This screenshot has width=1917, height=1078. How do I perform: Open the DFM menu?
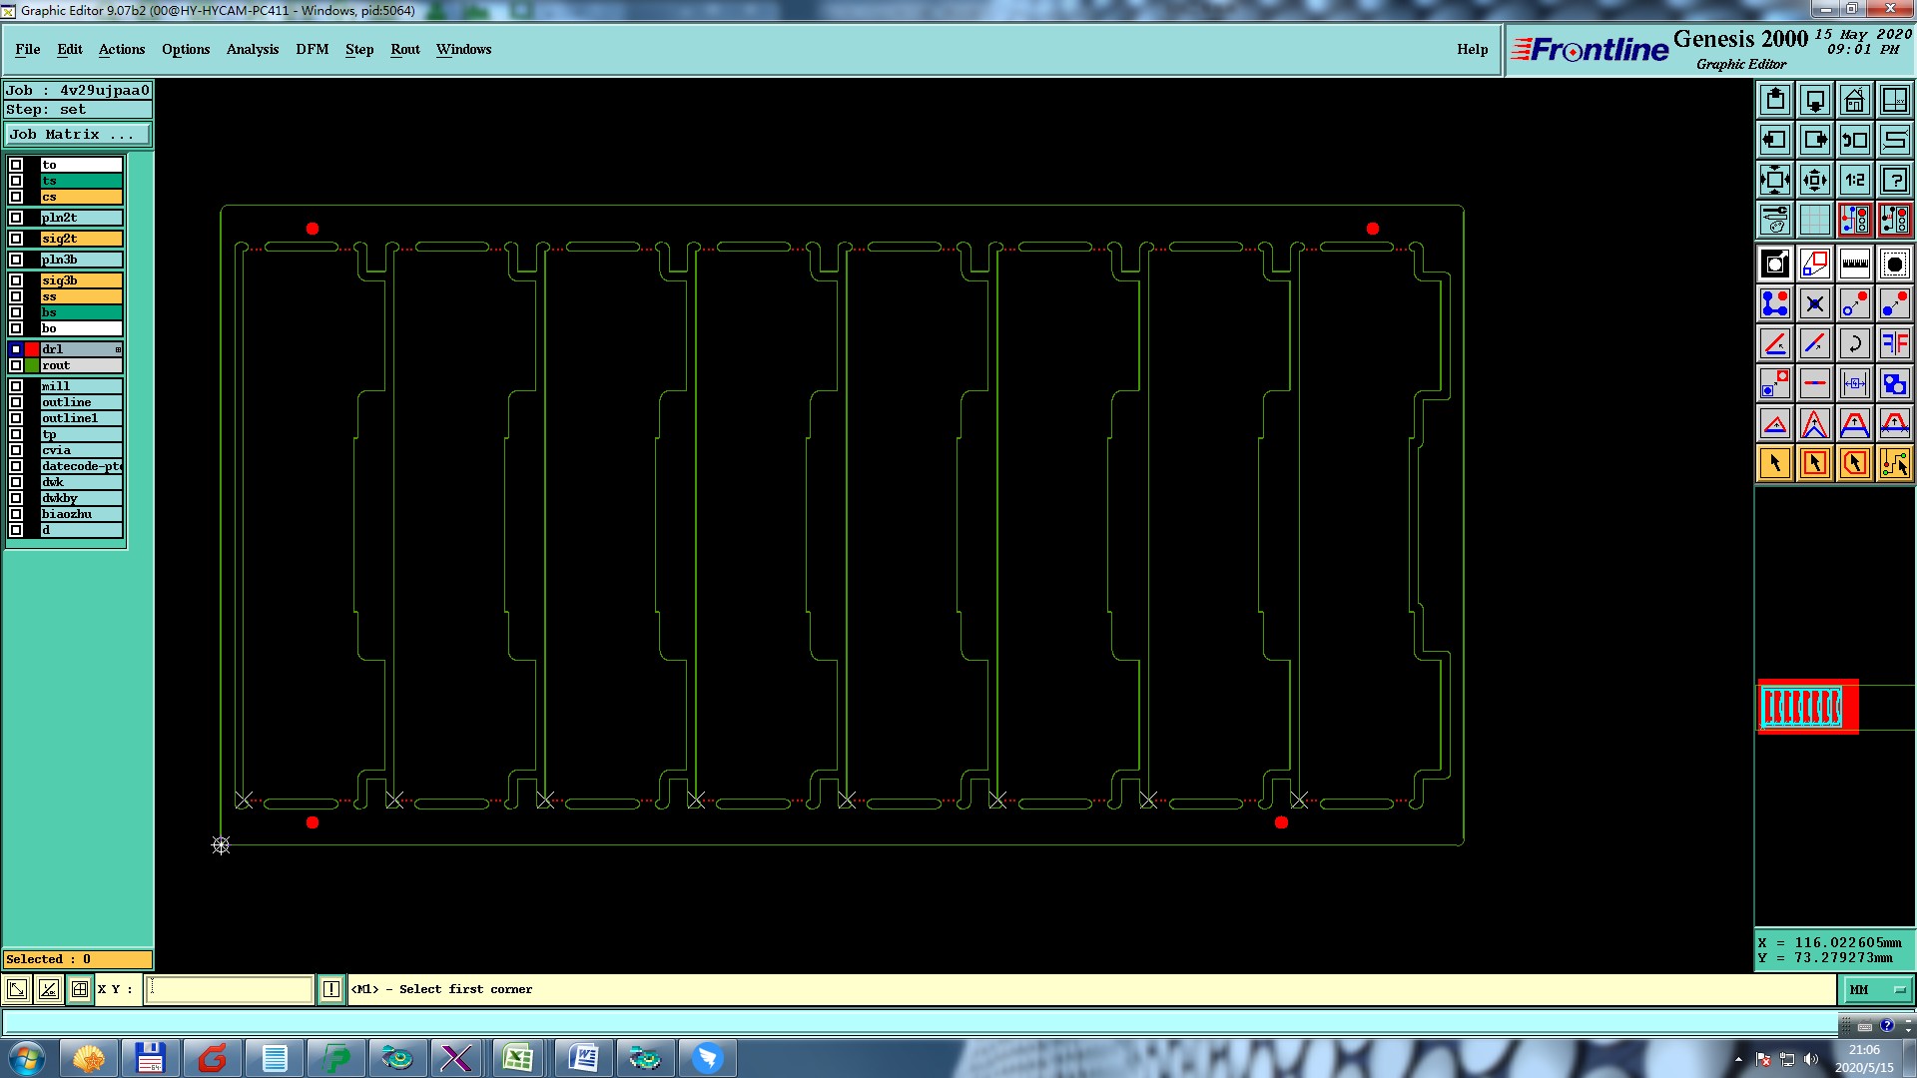click(312, 49)
